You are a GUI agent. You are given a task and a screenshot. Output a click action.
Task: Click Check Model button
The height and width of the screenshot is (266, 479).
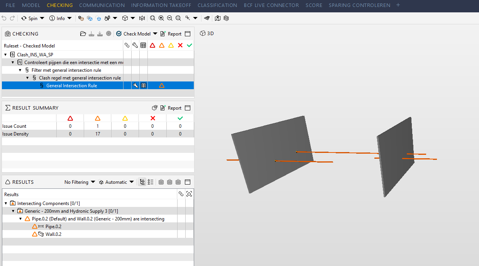point(134,34)
